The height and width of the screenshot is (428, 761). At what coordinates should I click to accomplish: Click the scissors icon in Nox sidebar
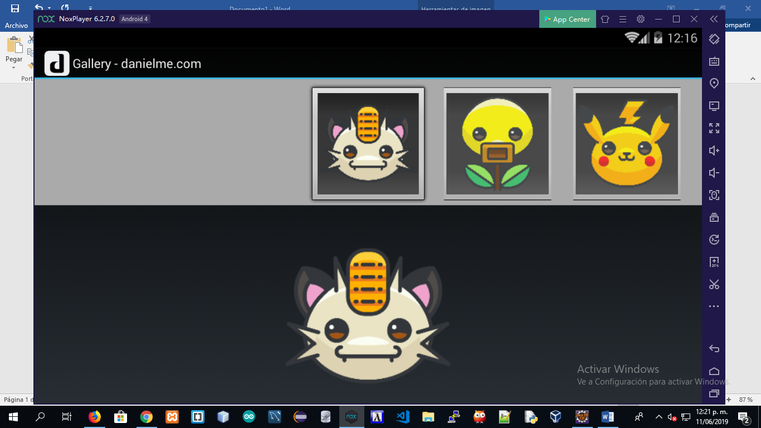tap(714, 284)
